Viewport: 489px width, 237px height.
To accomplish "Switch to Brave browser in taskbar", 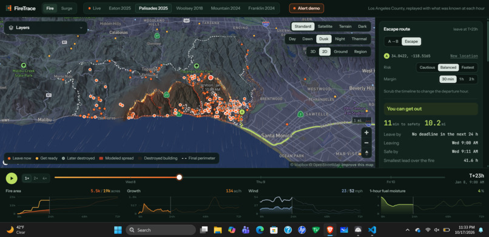I will [x=330, y=230].
